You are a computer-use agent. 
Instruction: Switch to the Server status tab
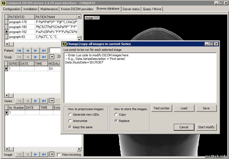click(131, 9)
